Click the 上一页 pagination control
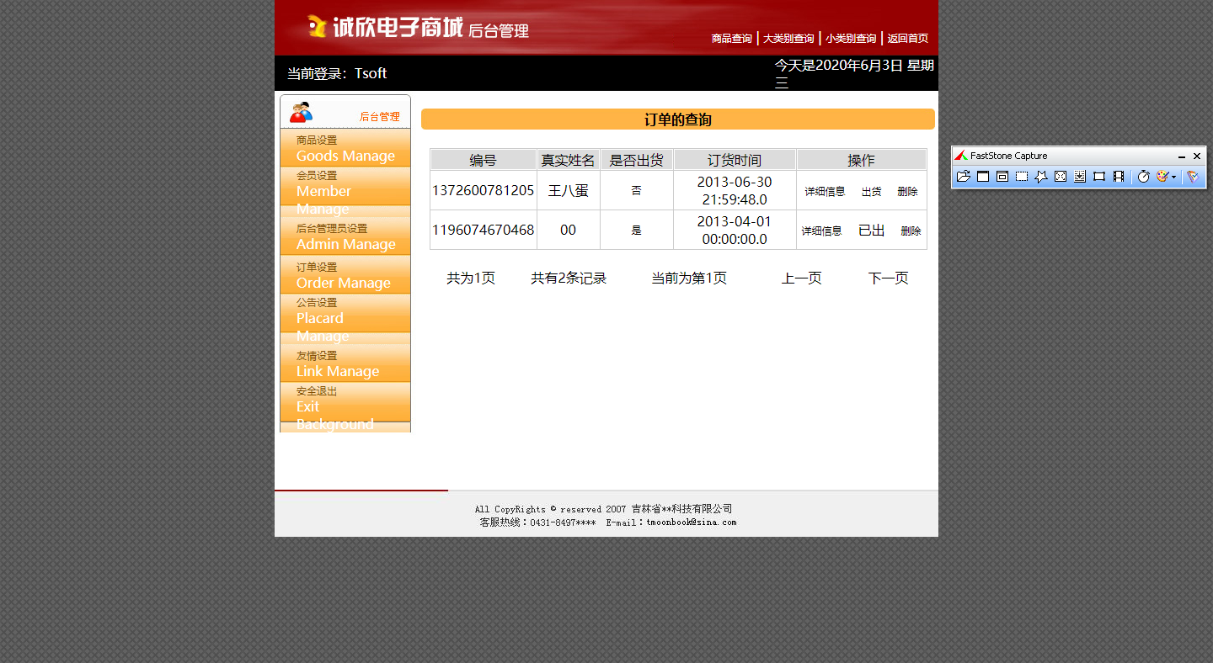1213x663 pixels. pos(801,278)
